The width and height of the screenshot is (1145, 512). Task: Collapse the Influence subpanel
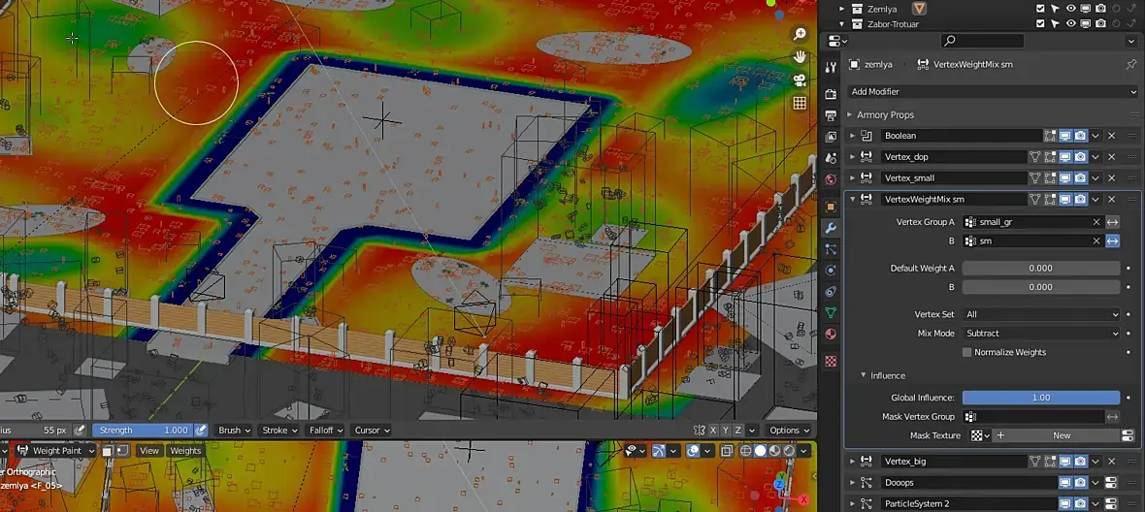click(864, 375)
